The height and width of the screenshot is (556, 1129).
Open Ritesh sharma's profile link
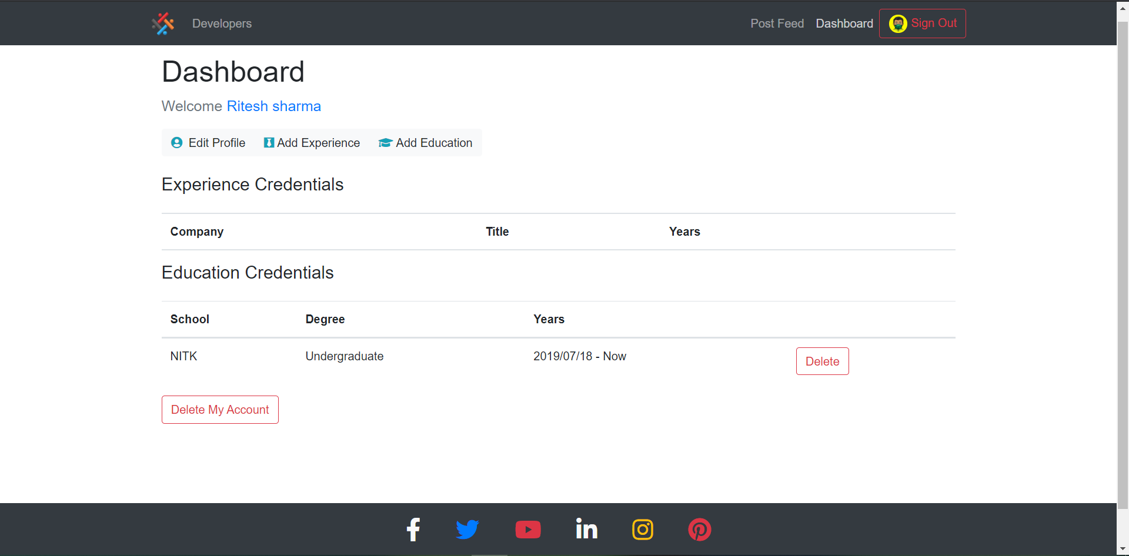click(x=273, y=106)
